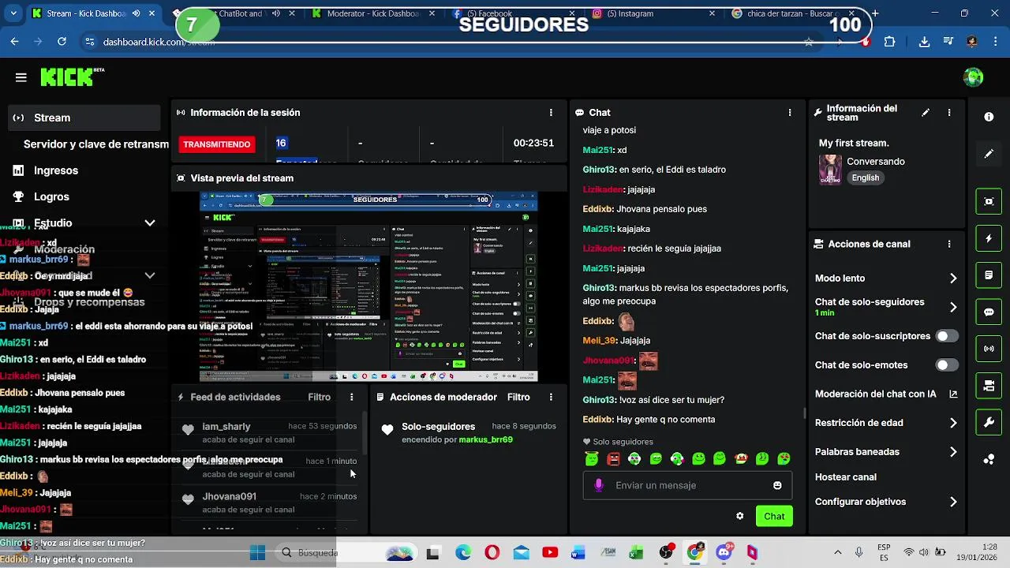Screen dimensions: 1010x568
Task: Open the OBS Studio taskbar icon
Action: (666, 552)
